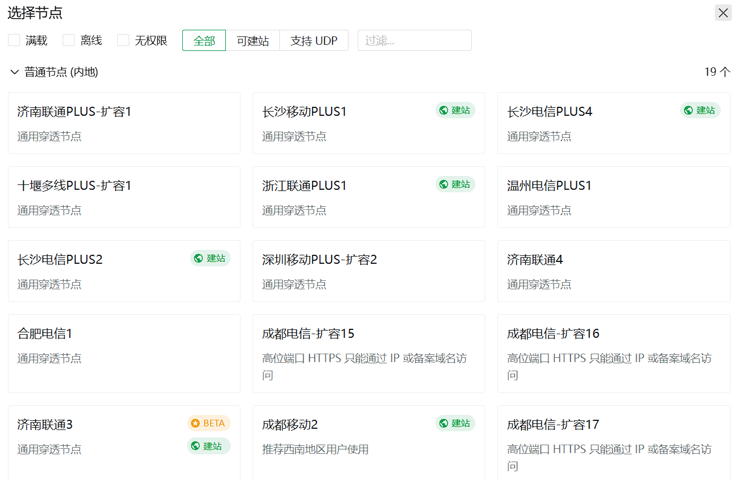Viewport: 742px width, 481px height.
Task: Pick the 合肥电信1 node
Action: [124, 353]
